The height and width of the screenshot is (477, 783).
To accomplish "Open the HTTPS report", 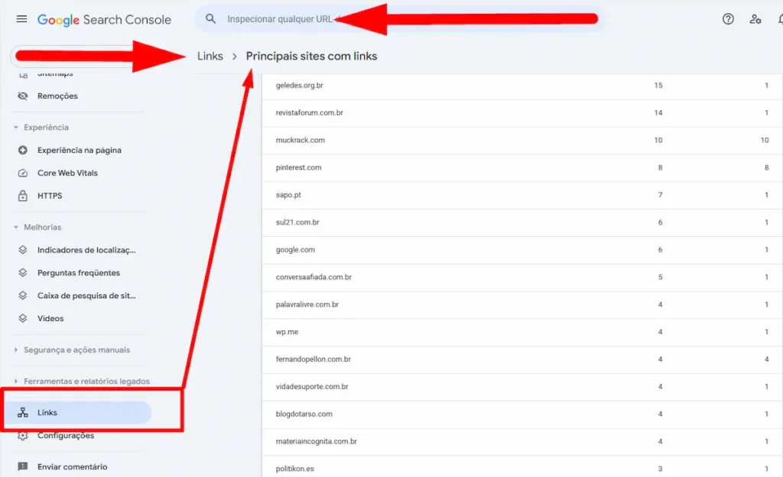I will [x=50, y=196].
